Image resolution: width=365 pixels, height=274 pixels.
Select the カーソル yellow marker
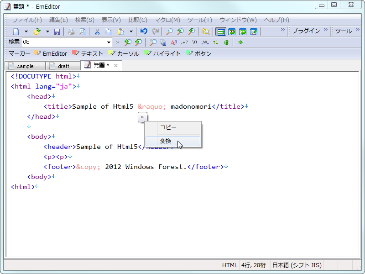[124, 53]
